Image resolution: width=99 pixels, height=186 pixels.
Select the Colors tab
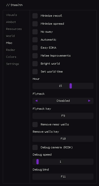pos(11,57)
